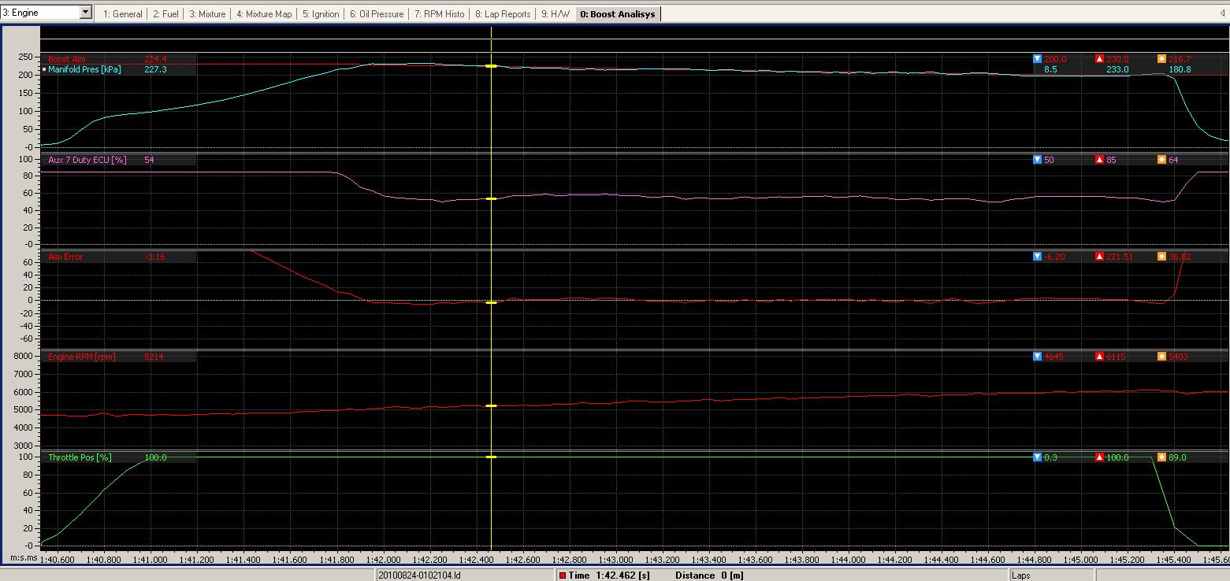Click the Engine RPM [rpm] channel label
The height and width of the screenshot is (581, 1230).
tap(82, 357)
